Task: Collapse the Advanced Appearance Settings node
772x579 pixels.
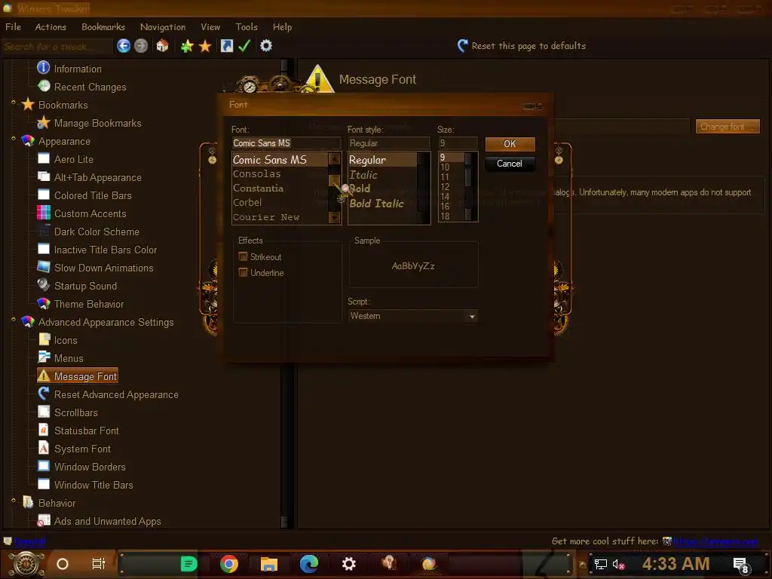Action: 14,320
